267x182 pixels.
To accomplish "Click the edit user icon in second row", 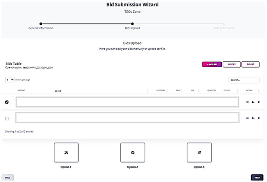I will point(253,118).
